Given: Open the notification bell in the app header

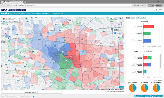Looking at the screenshot, I should click(x=156, y=10).
